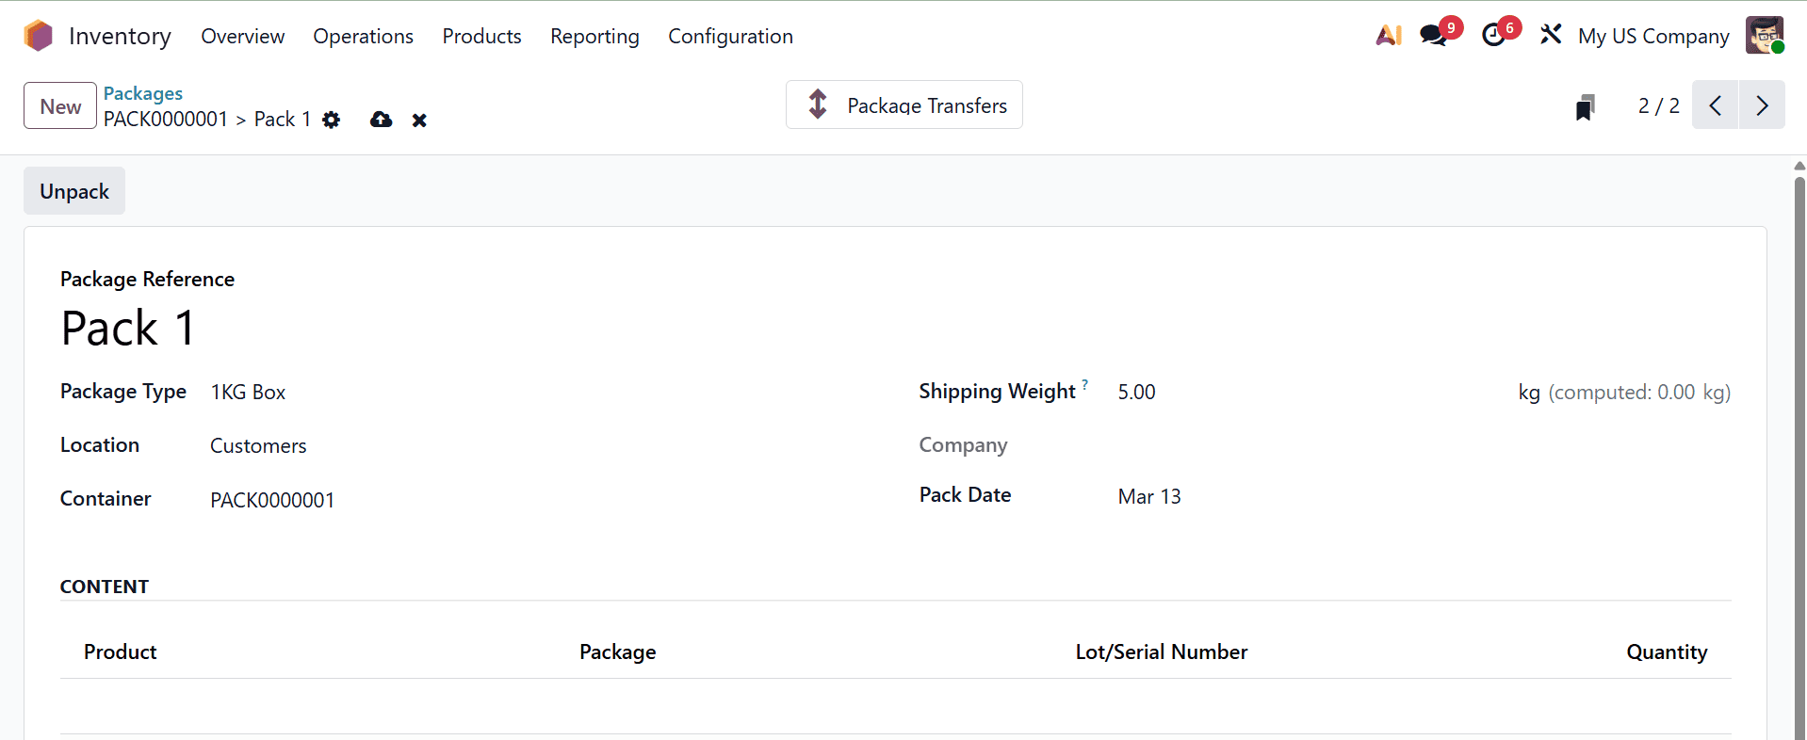The width and height of the screenshot is (1807, 740).
Task: Click the Shipping Weight value field
Action: pos(1136,392)
